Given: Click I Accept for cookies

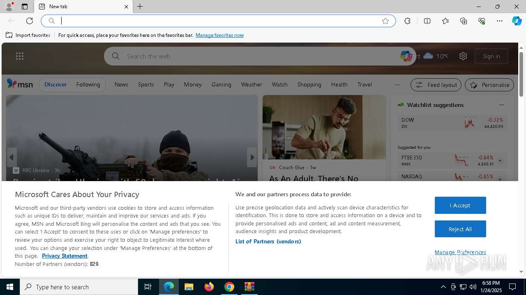Looking at the screenshot, I should 460,205.
